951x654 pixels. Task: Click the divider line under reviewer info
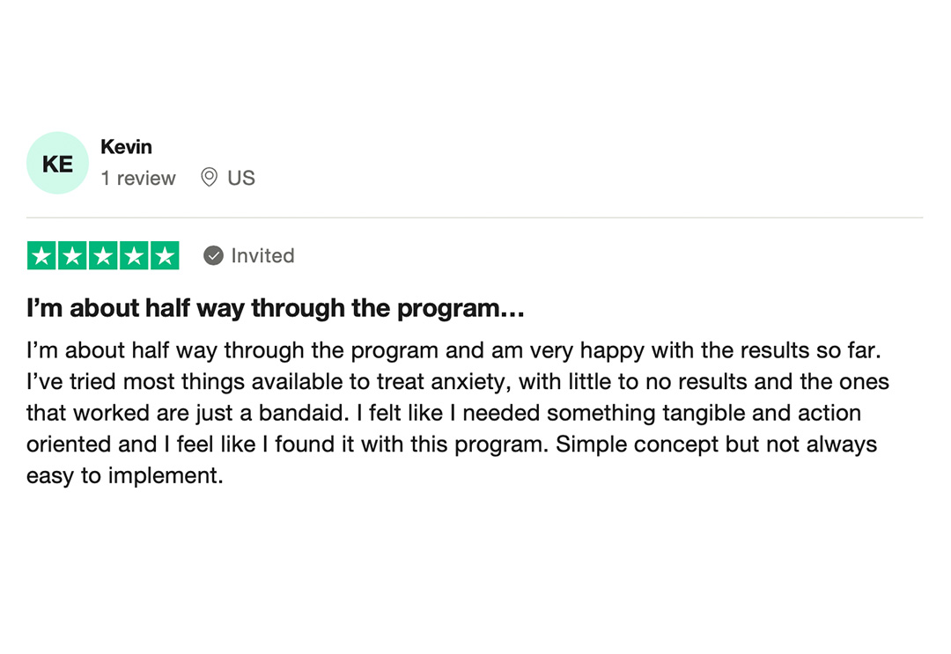(x=475, y=217)
